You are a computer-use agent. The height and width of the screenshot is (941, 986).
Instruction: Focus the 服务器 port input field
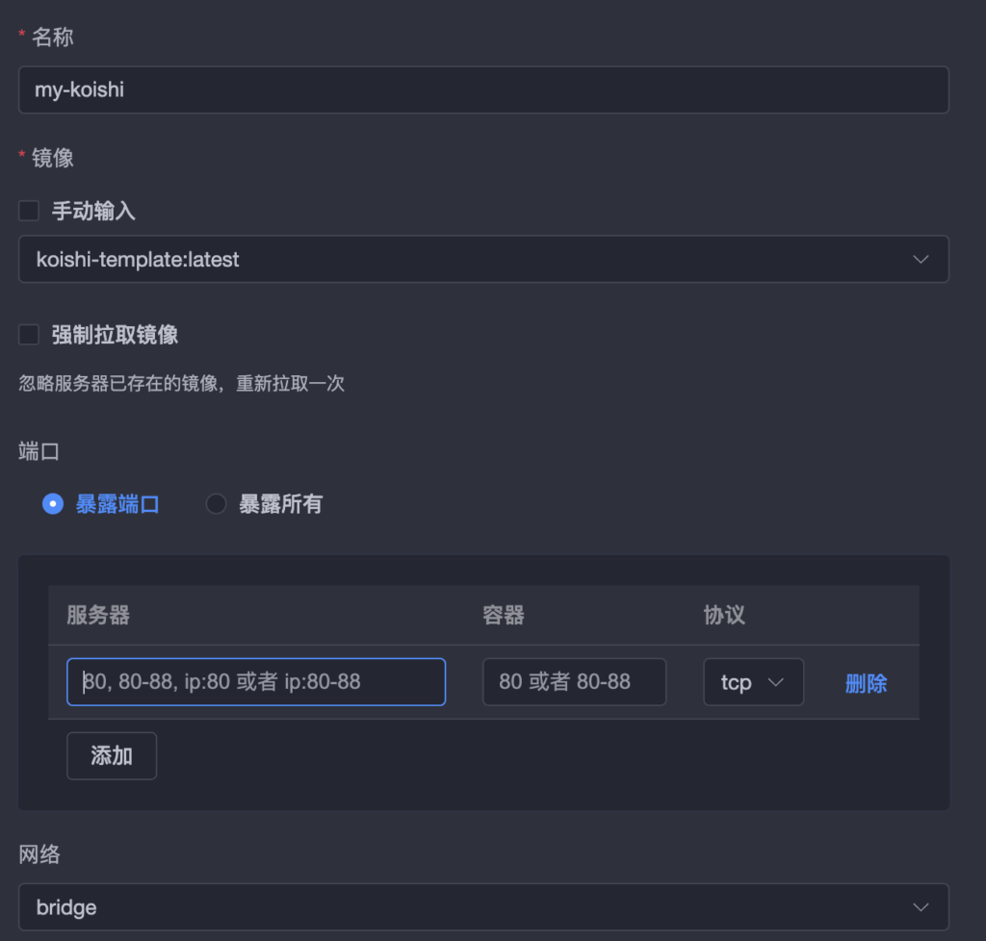(256, 682)
